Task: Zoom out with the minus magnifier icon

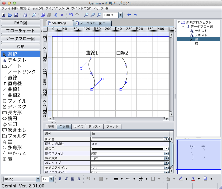Action: coord(99,15)
